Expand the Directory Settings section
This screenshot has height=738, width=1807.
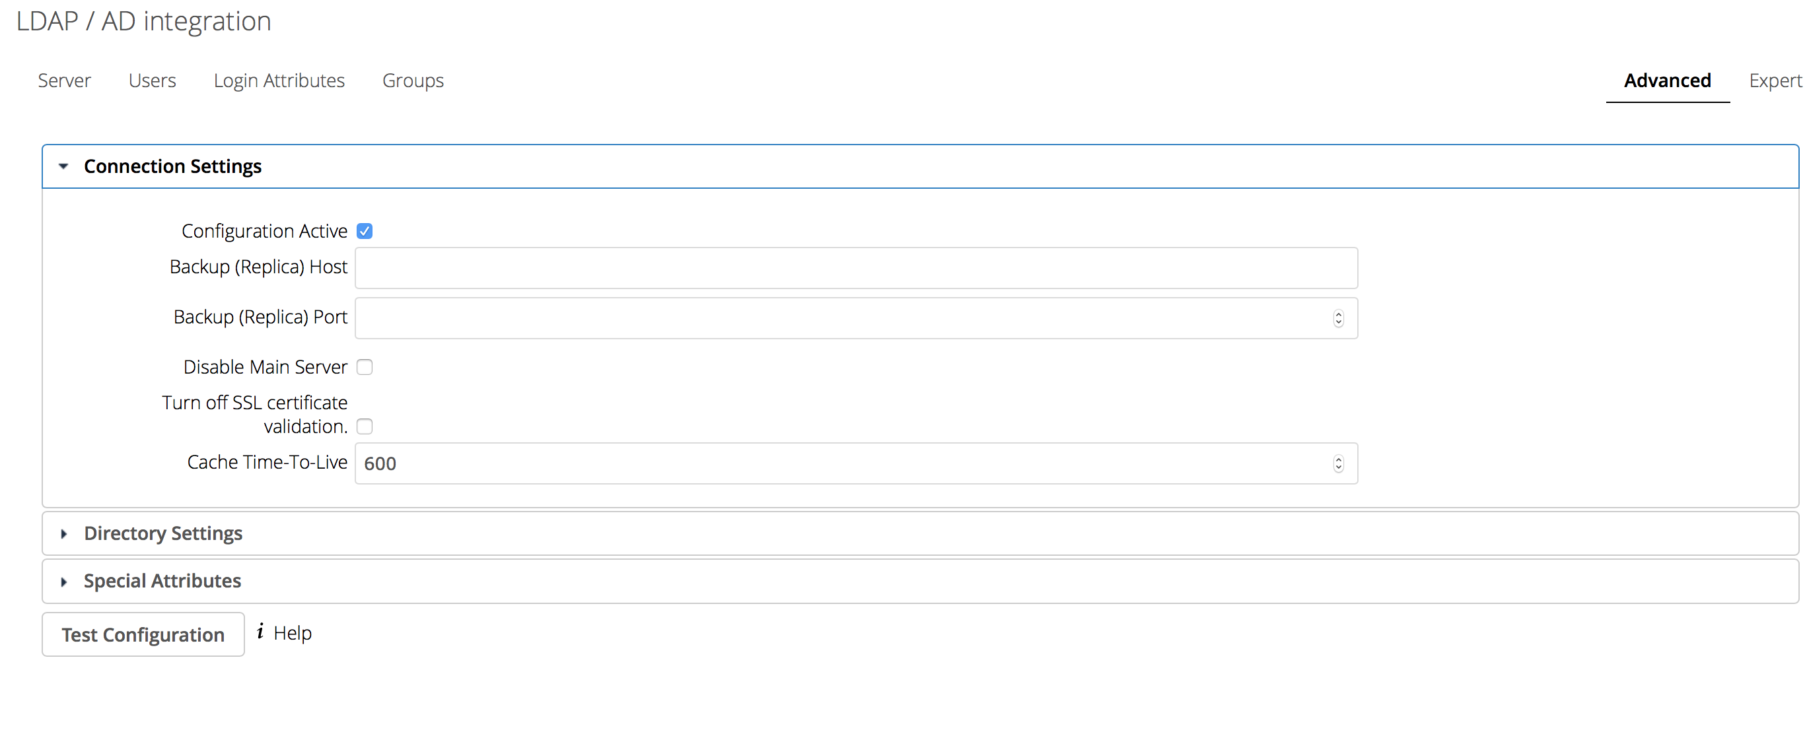920,533
